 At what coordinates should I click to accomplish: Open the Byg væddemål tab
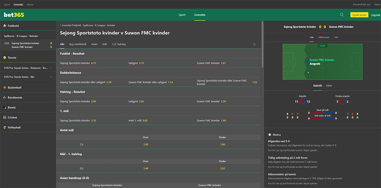78,44
